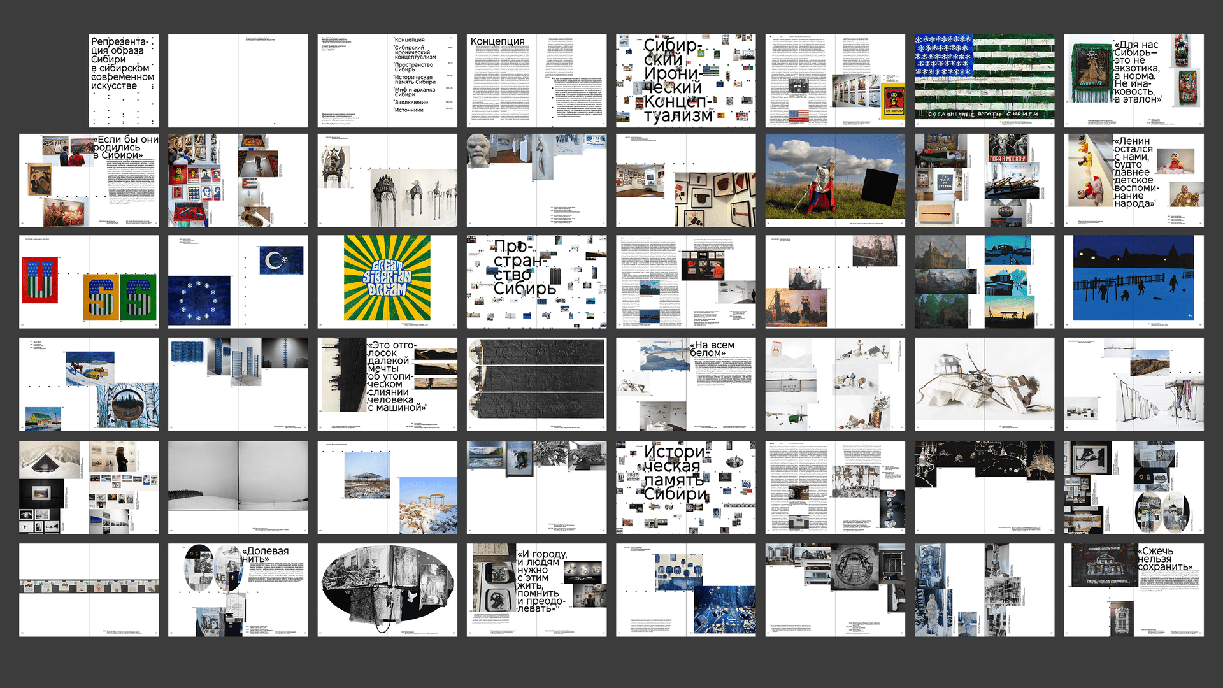Screen dimensions: 1223x688
Task: Click the Сибирский Иронический Концептуализм chapter spread
Action: (x=685, y=81)
